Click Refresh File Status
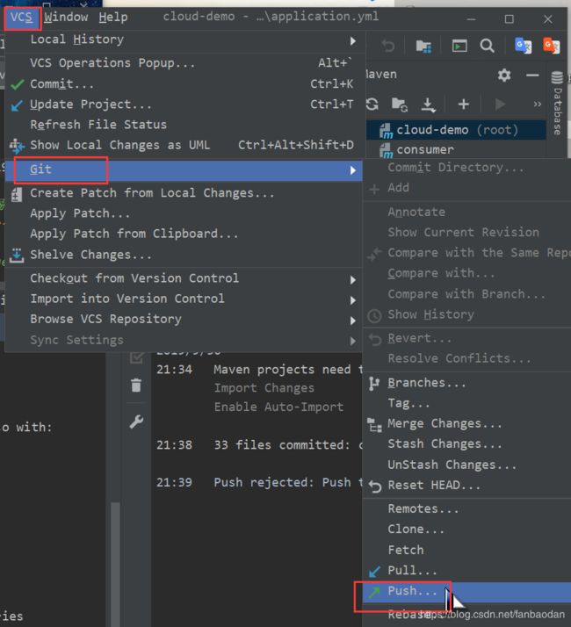 [x=184, y=125]
